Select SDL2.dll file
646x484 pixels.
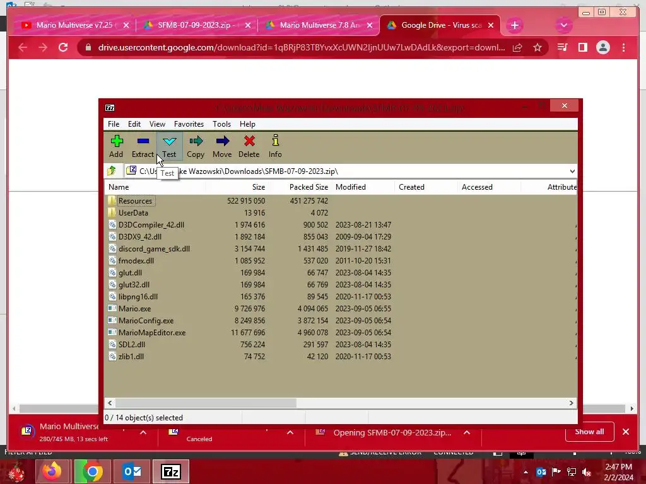tap(132, 345)
